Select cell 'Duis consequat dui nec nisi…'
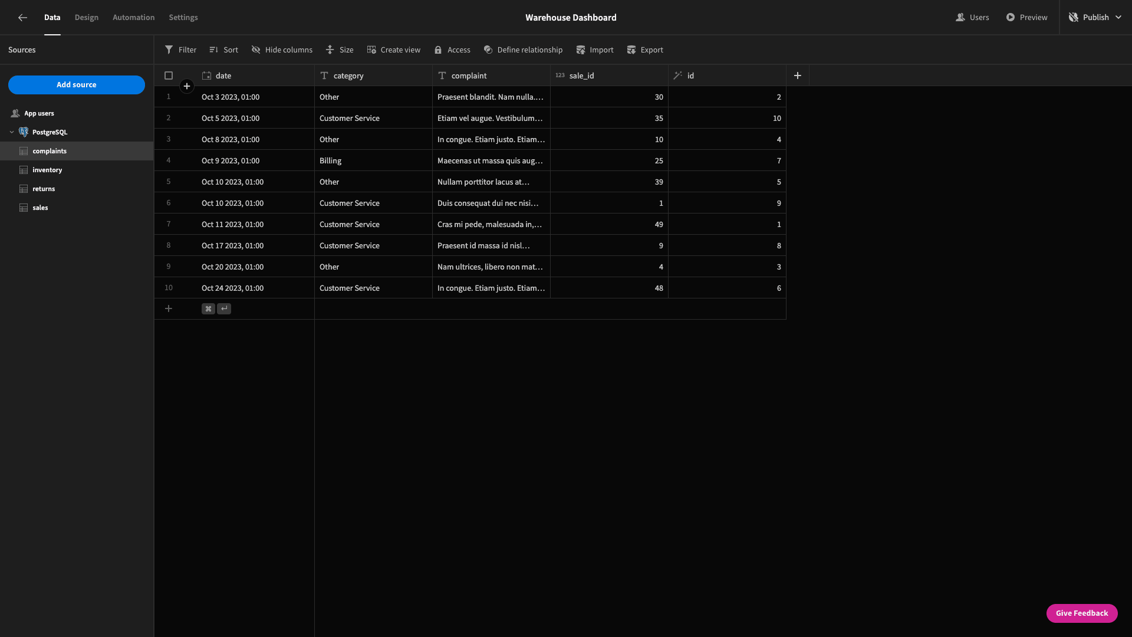1132x637 pixels. click(491, 203)
